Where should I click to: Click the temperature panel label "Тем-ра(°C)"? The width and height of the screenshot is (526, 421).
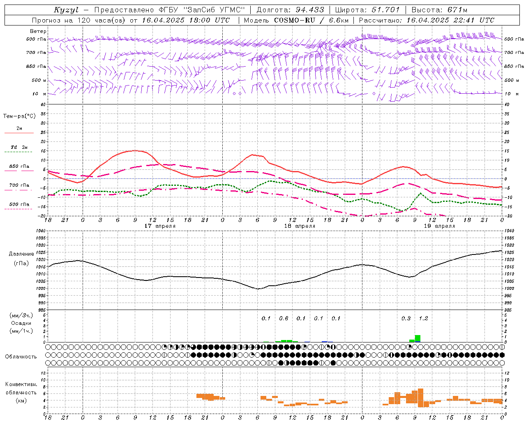pyautogui.click(x=19, y=116)
